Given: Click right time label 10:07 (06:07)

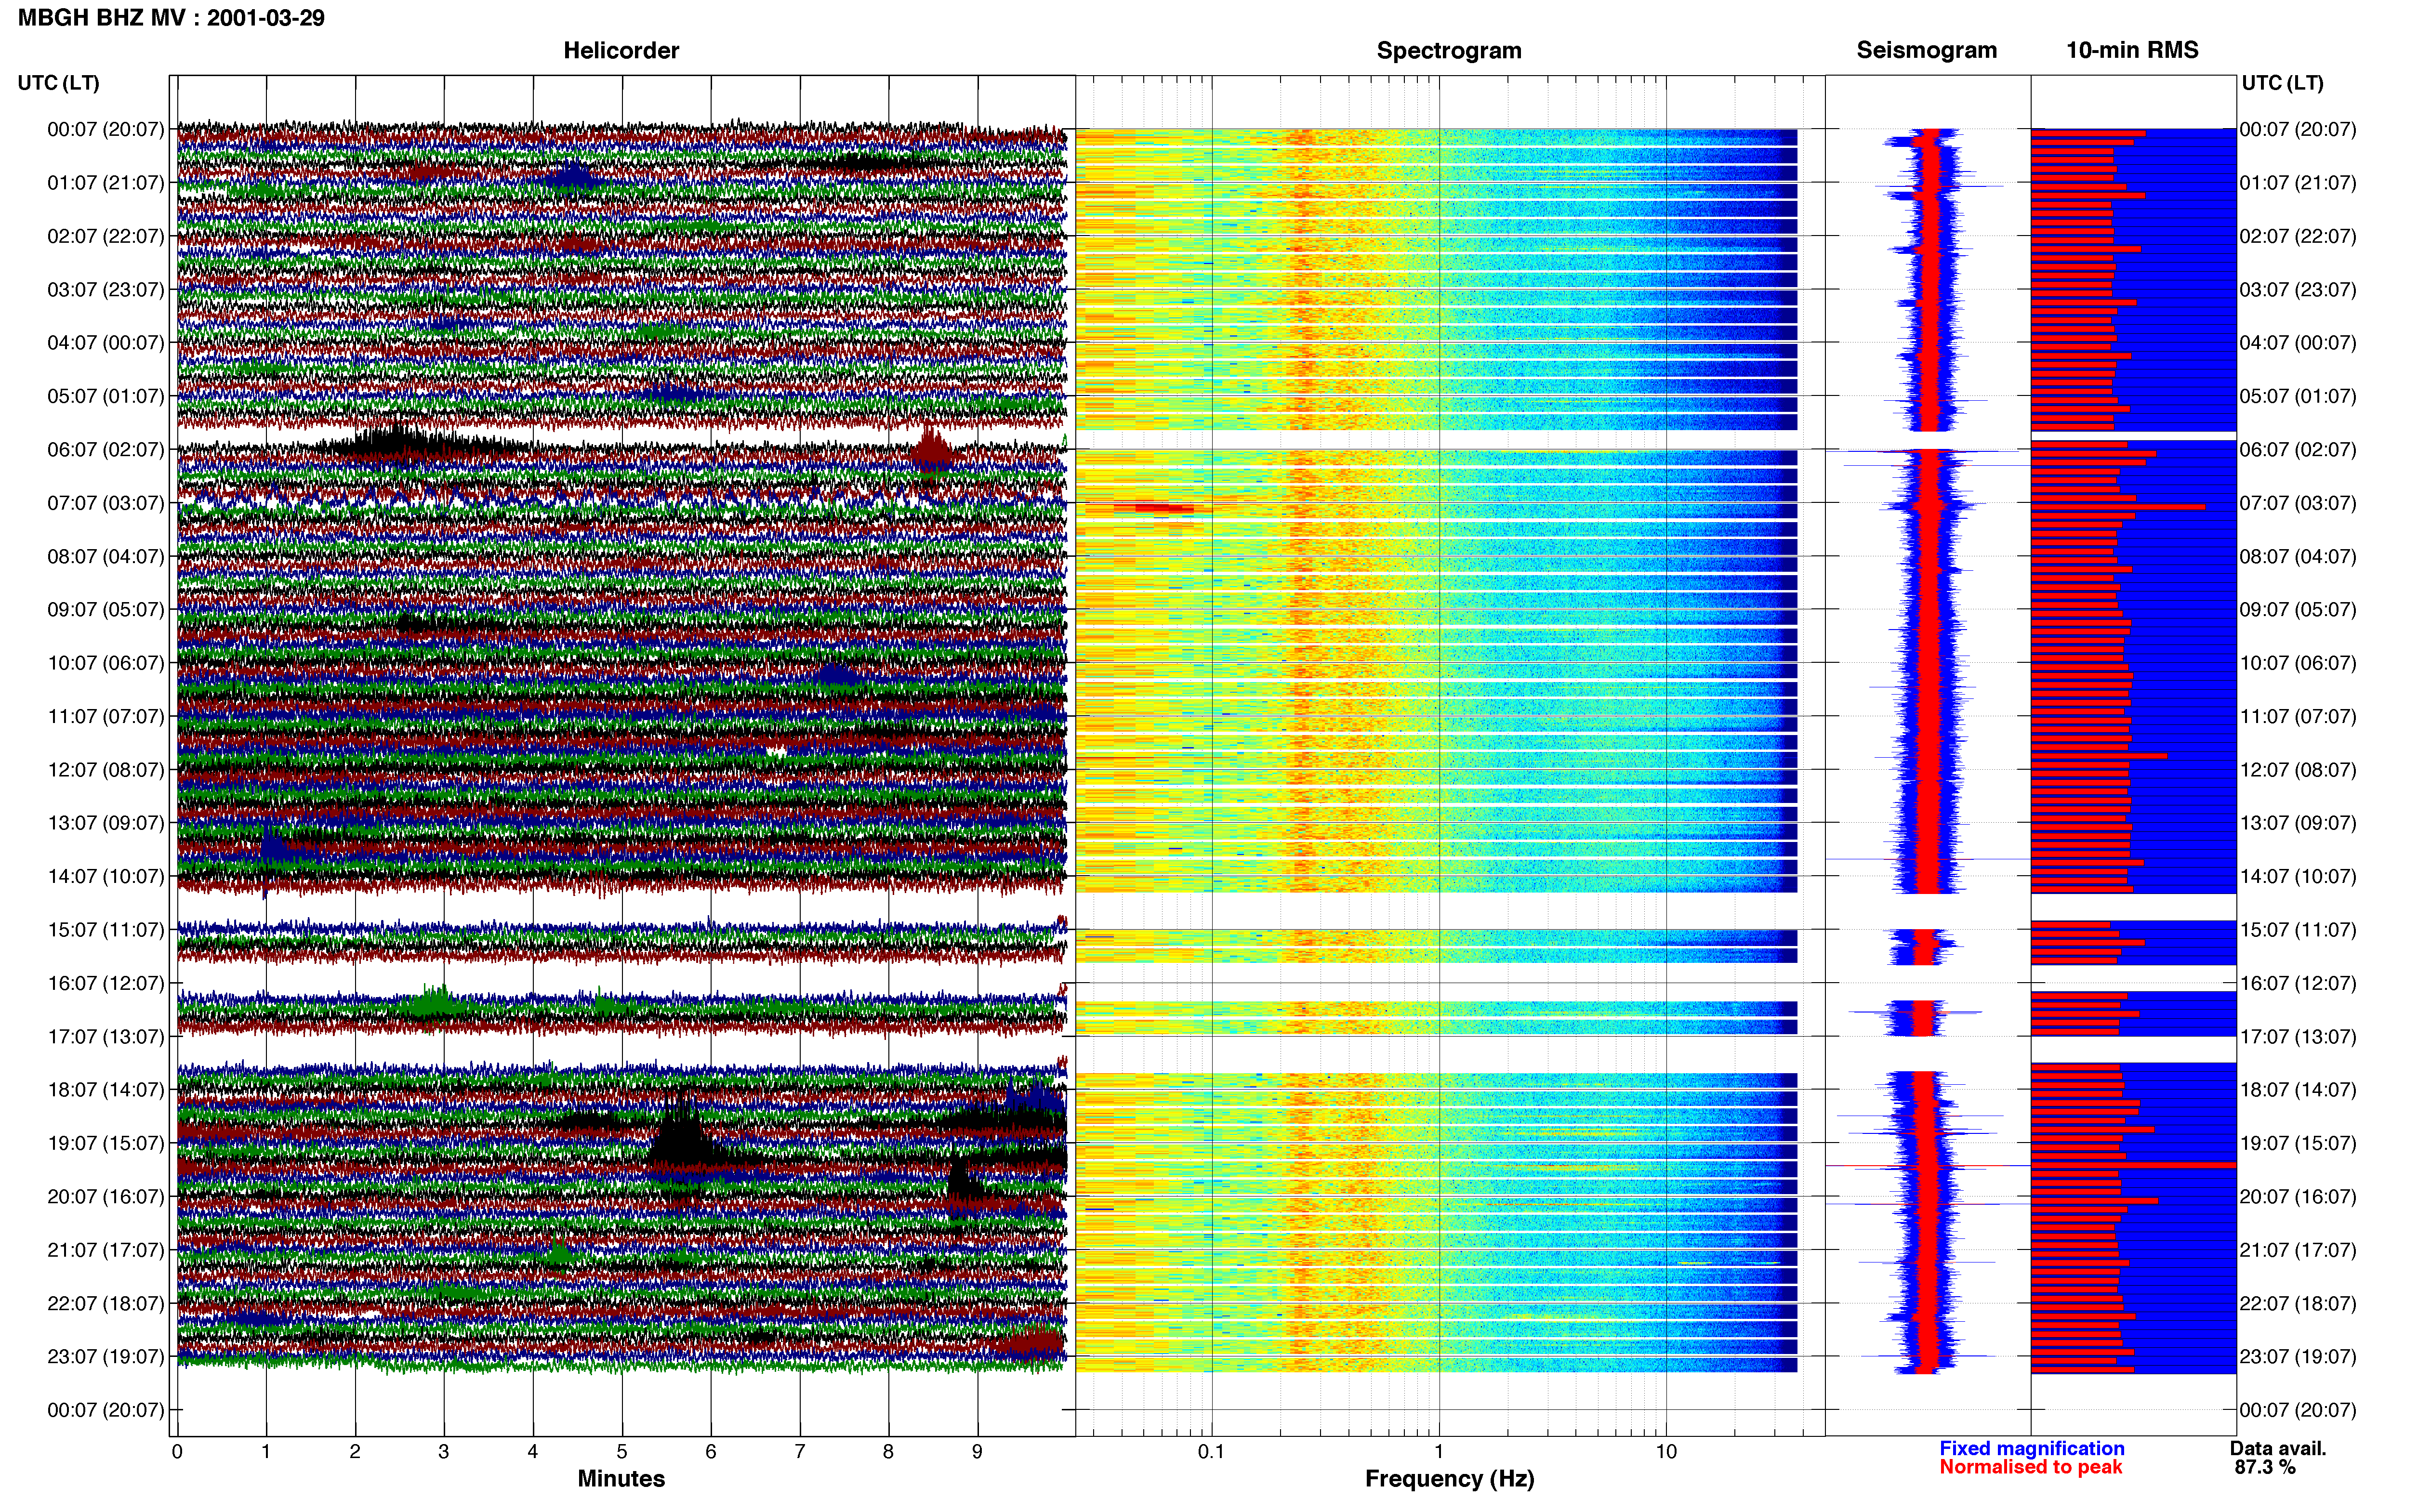Looking at the screenshot, I should pos(2298,663).
